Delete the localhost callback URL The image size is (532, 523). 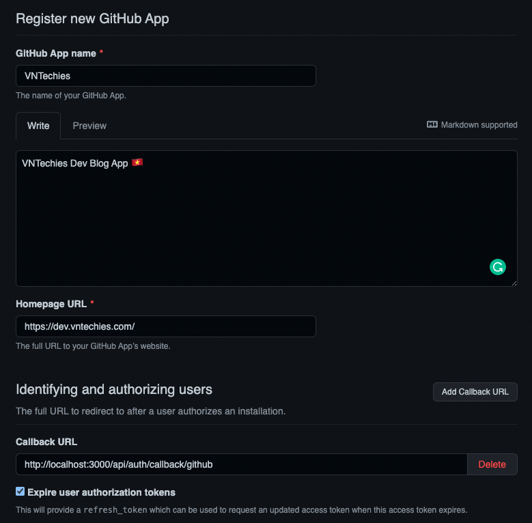pyautogui.click(x=492, y=464)
